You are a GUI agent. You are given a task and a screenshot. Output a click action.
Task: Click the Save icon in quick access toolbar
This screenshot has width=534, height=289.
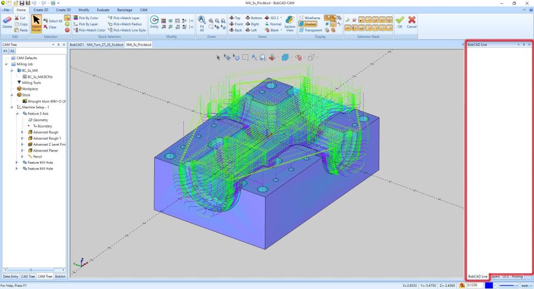tap(22, 3)
